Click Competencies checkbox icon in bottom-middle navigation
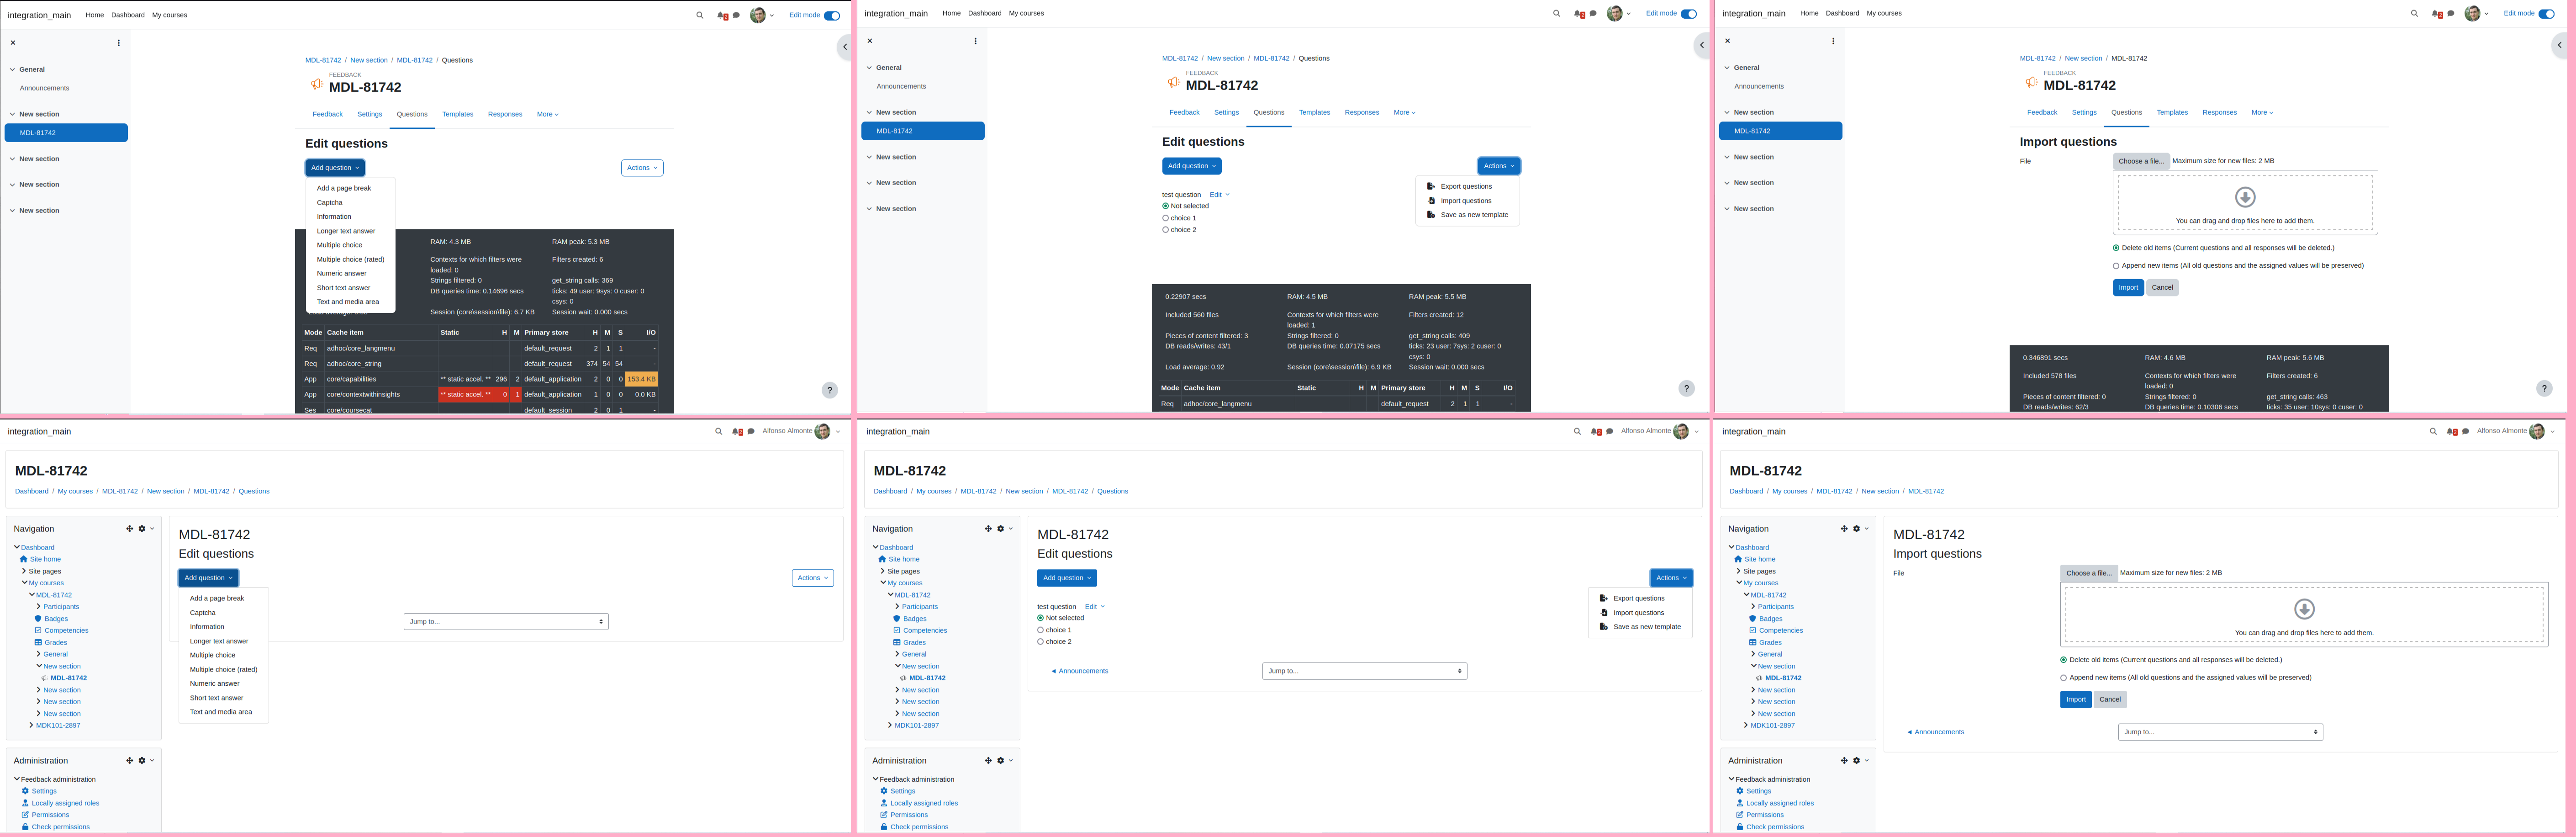Viewport: 2576px width, 837px height. click(x=897, y=631)
